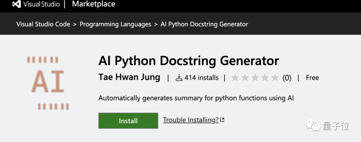Click the AI Python Docstring Generator title
361x142 pixels.
(x=189, y=61)
